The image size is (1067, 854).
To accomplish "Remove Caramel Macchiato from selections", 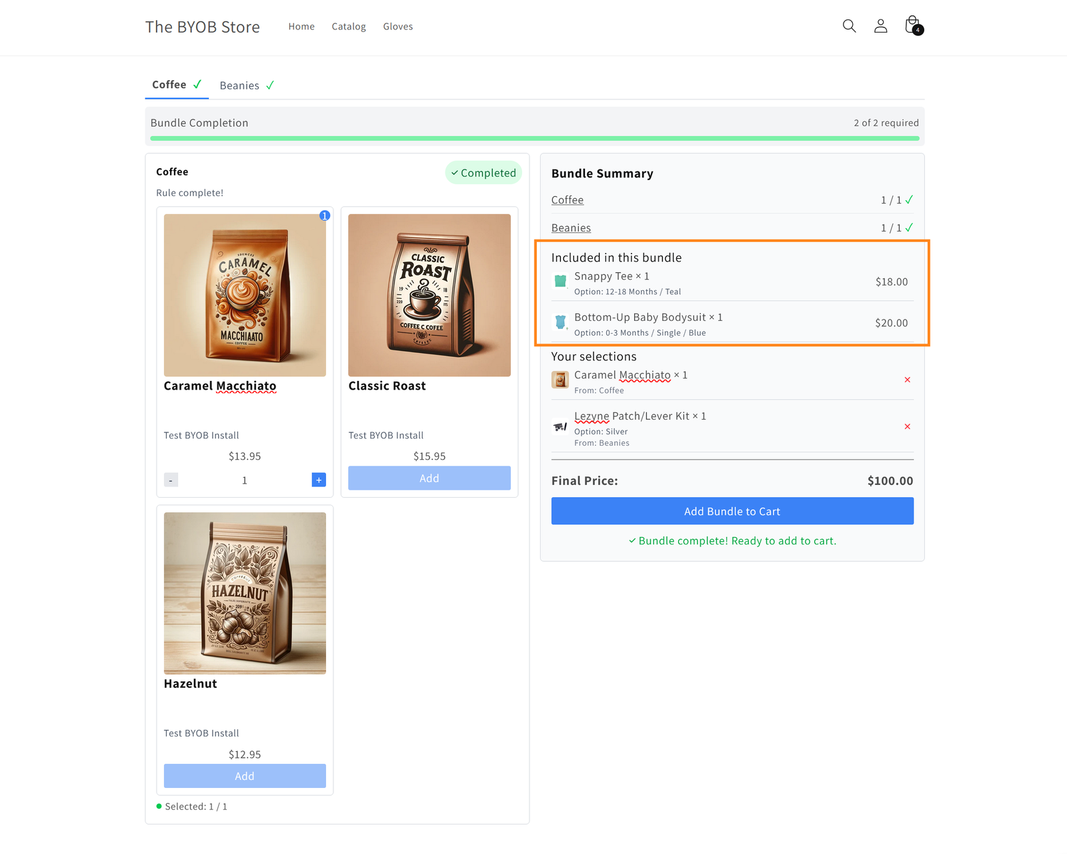I will [x=907, y=380].
